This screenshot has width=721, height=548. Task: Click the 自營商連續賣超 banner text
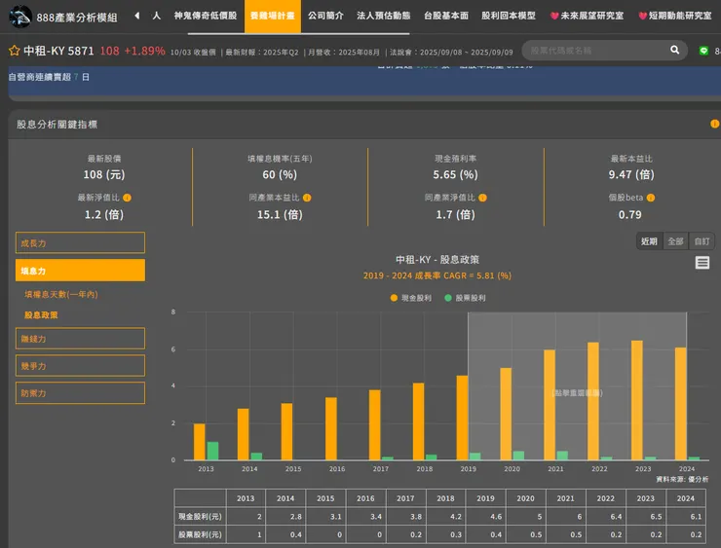click(49, 77)
